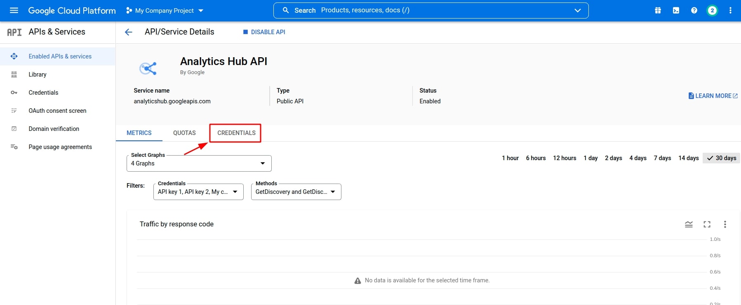Image resolution: width=741 pixels, height=305 pixels.
Task: Select the 30 days time range
Action: click(722, 158)
